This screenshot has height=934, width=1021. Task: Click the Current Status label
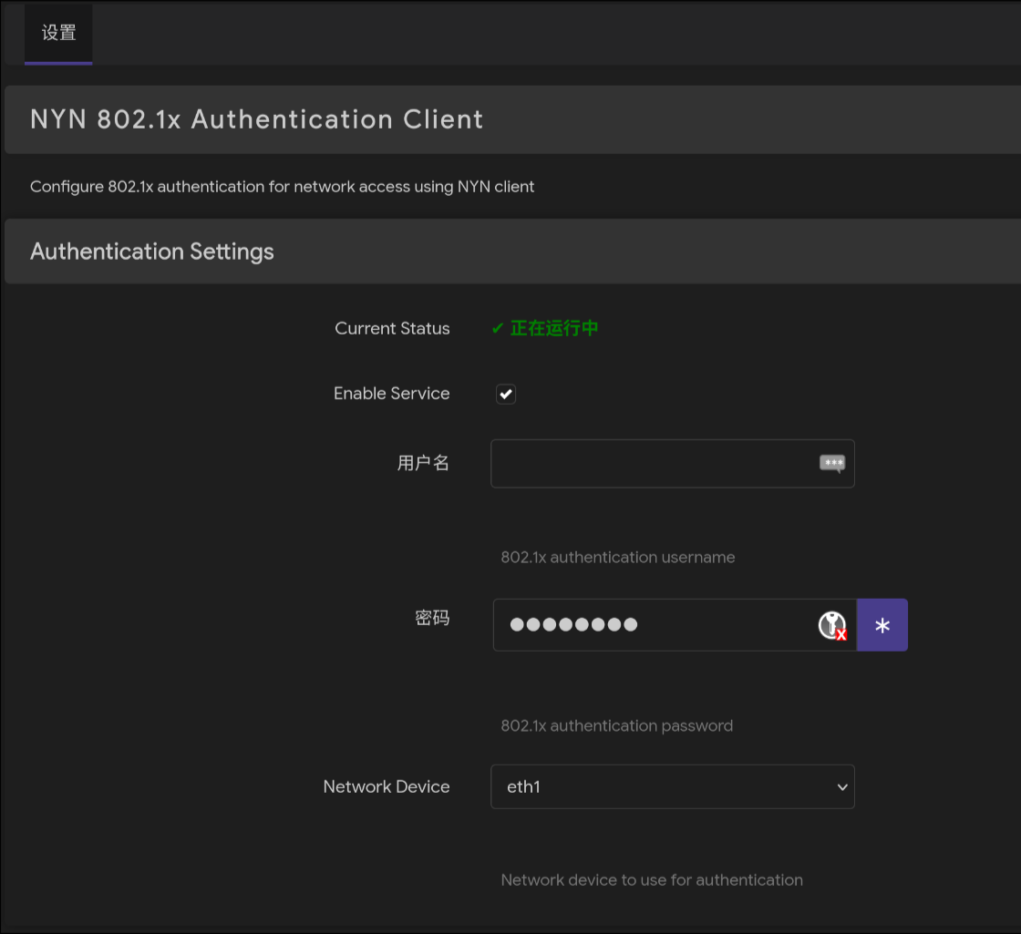point(392,329)
